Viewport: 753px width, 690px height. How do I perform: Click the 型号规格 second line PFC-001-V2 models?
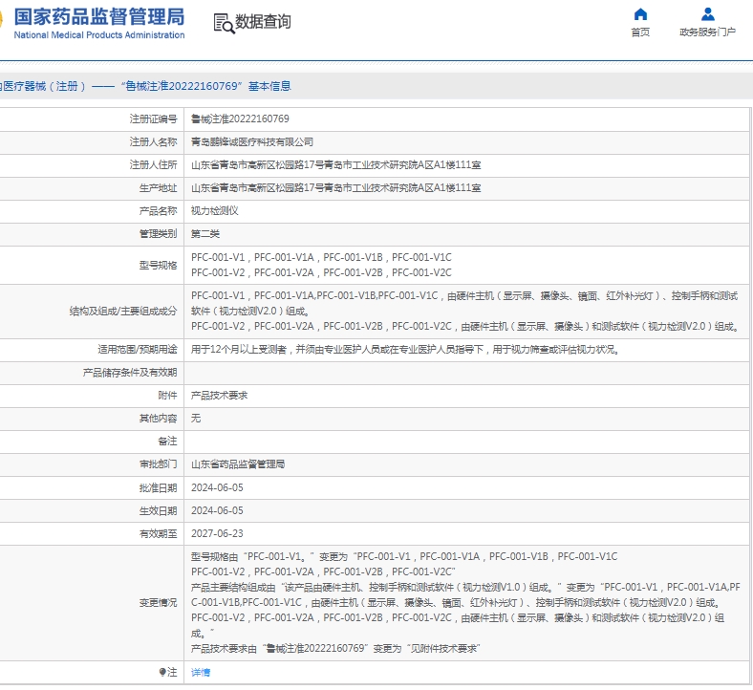[x=321, y=272]
